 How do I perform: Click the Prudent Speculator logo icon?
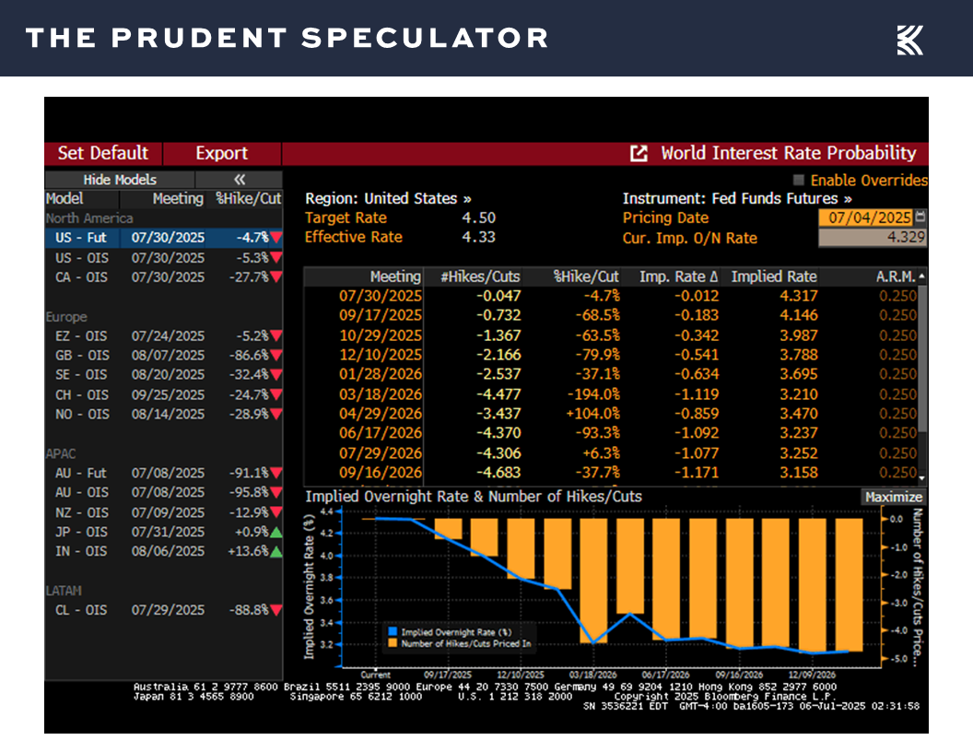click(909, 41)
